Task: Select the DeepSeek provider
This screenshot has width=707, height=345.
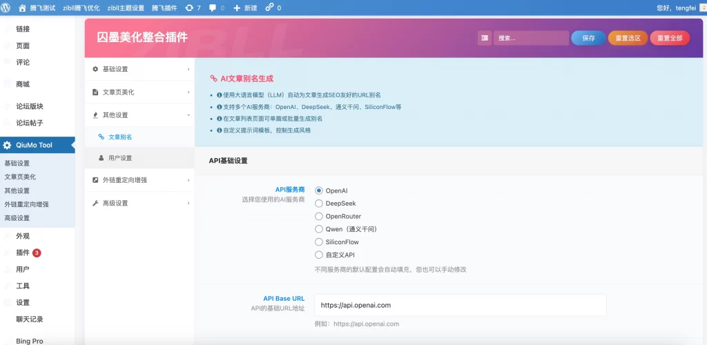Action: click(x=319, y=204)
